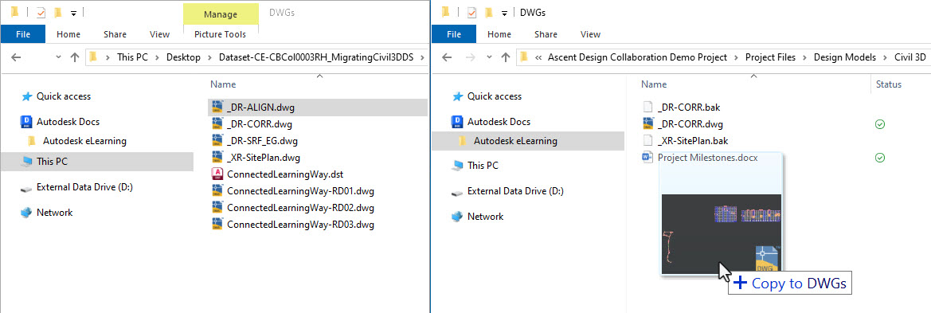The image size is (931, 313).
Task: Open External Data Drive (D:) in left window
Action: [76, 187]
